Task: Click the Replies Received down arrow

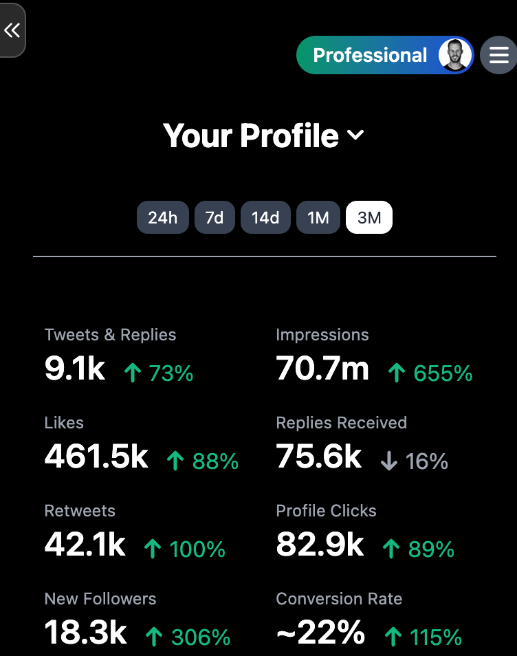Action: 389,461
